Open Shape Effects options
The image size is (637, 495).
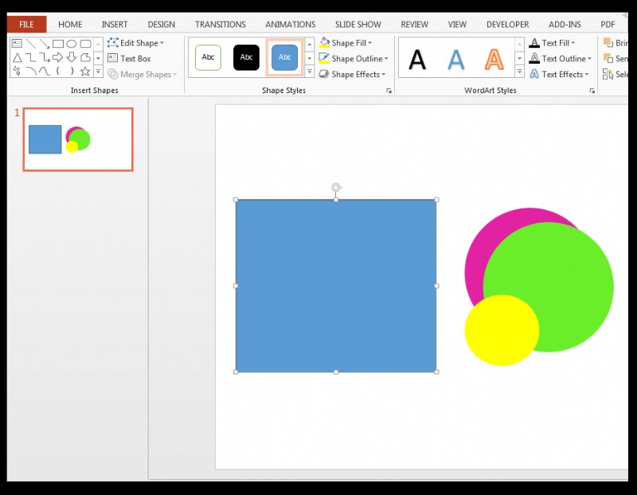353,74
